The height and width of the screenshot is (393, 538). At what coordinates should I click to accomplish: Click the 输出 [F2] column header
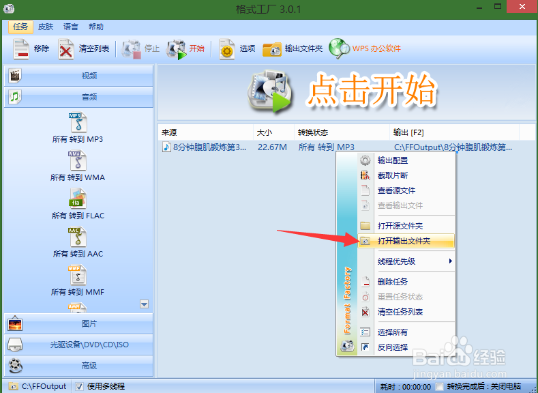(x=455, y=132)
